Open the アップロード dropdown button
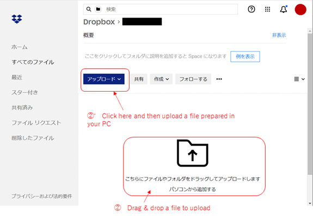This screenshot has height=216, width=313. pos(104,79)
